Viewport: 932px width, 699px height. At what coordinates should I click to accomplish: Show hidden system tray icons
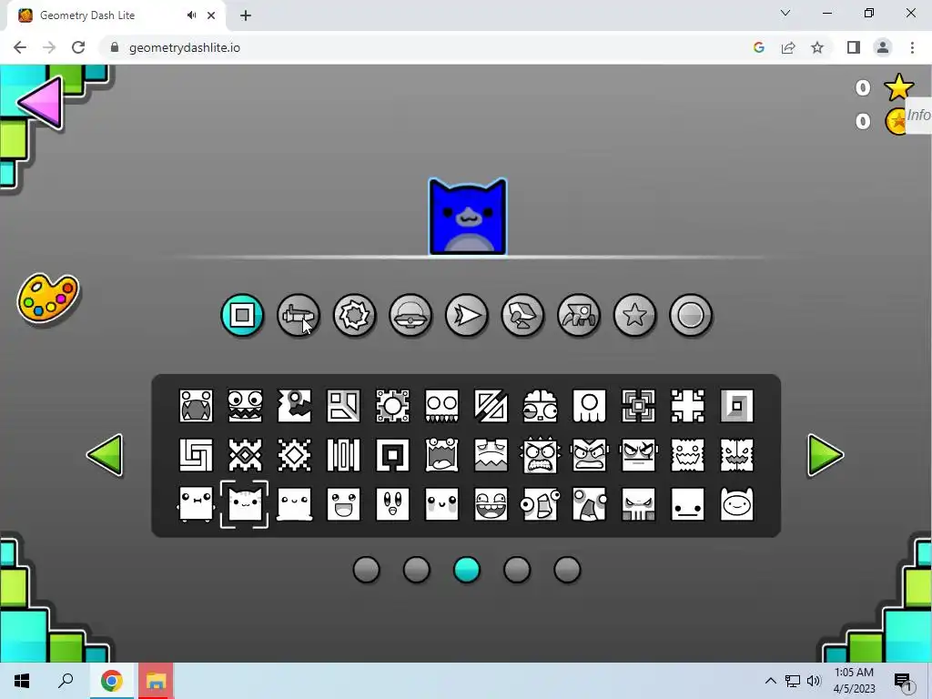click(770, 681)
